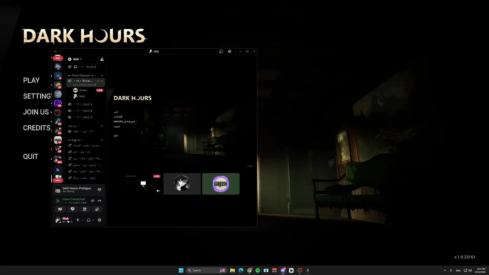Stream Dark Hours: Prologue screen icon

(x=99, y=189)
